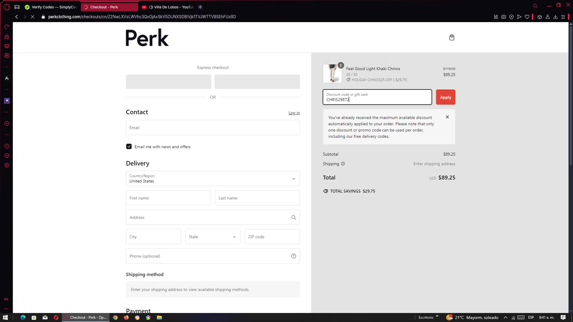
Task: Click the URL in the address bar
Action: 142,17
